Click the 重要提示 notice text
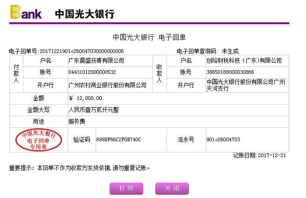 coord(79,168)
